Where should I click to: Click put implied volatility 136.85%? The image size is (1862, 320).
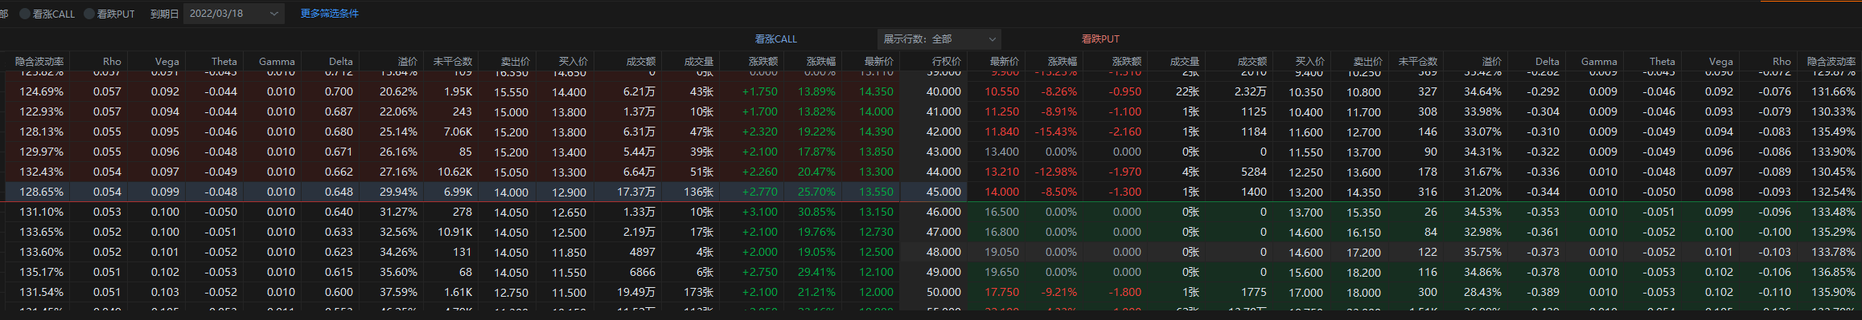pos(1833,272)
